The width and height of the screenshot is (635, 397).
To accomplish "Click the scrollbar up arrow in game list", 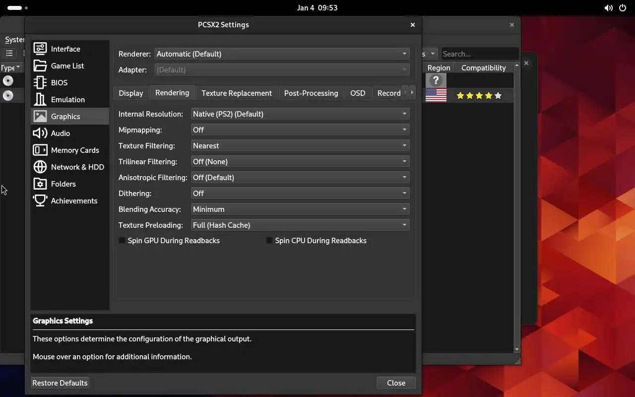I will click(517, 65).
